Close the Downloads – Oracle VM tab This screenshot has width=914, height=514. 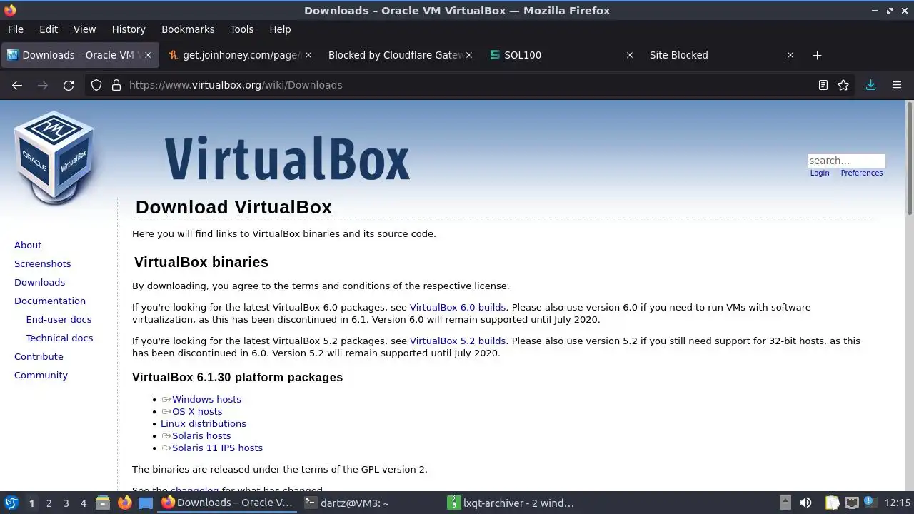tap(148, 55)
